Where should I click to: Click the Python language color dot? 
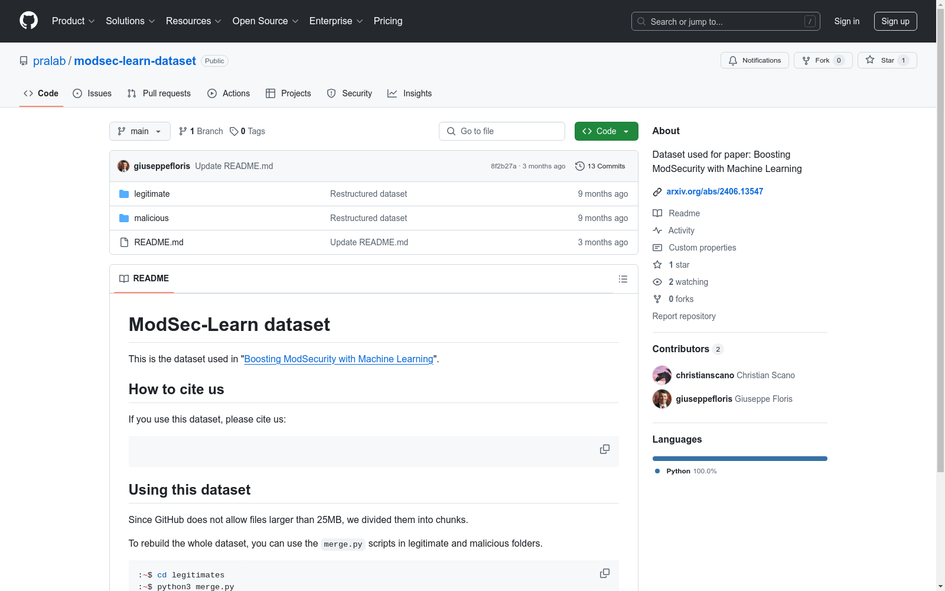[x=657, y=471]
